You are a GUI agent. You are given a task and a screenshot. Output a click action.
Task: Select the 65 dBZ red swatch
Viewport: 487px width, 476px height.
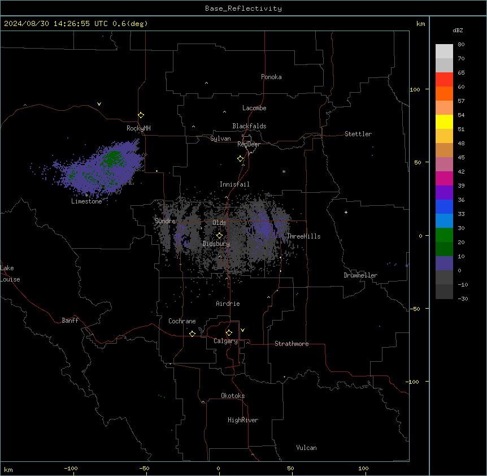click(444, 80)
